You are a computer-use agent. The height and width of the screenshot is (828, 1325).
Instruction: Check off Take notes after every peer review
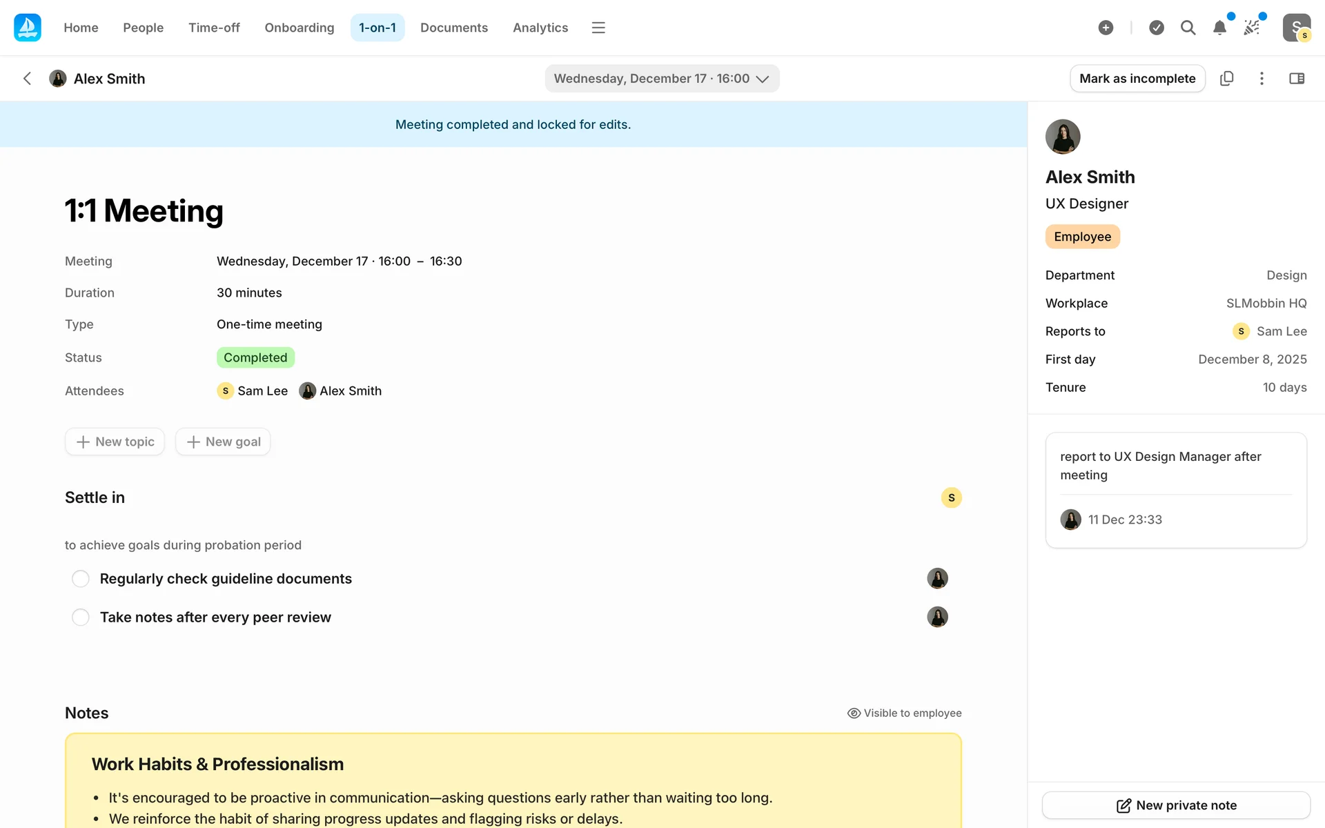tap(81, 617)
